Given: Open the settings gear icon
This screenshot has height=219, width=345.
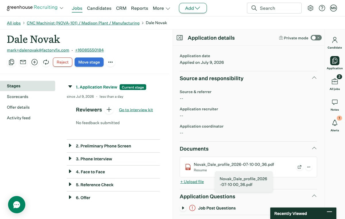Looking at the screenshot, I should point(310,8).
